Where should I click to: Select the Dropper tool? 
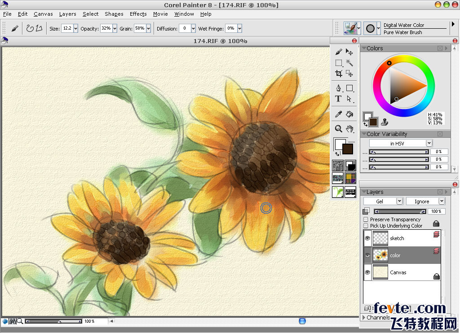[339, 114]
